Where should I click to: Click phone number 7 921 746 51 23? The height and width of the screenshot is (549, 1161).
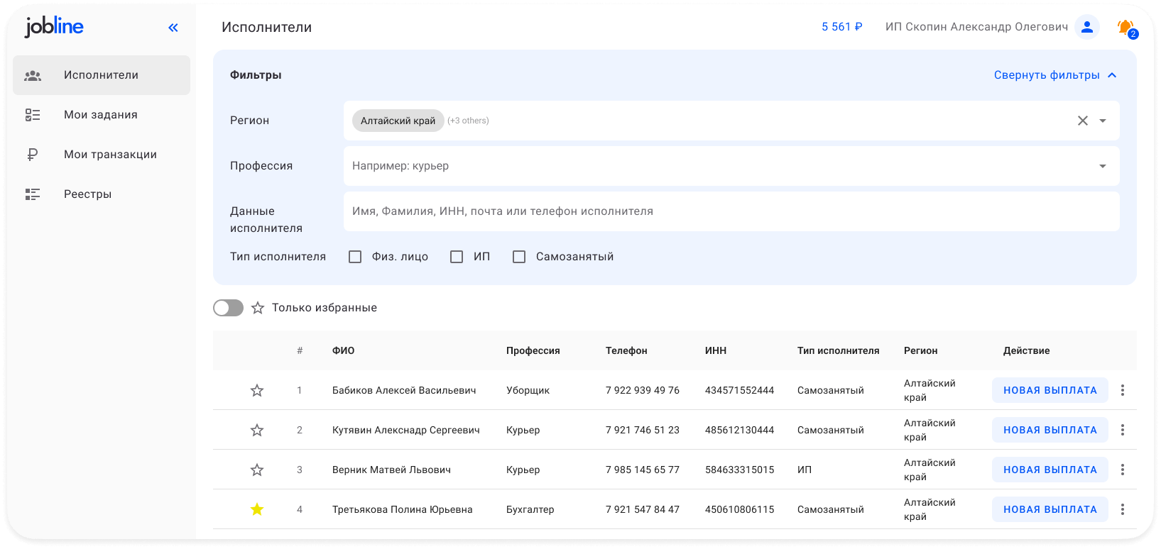643,430
